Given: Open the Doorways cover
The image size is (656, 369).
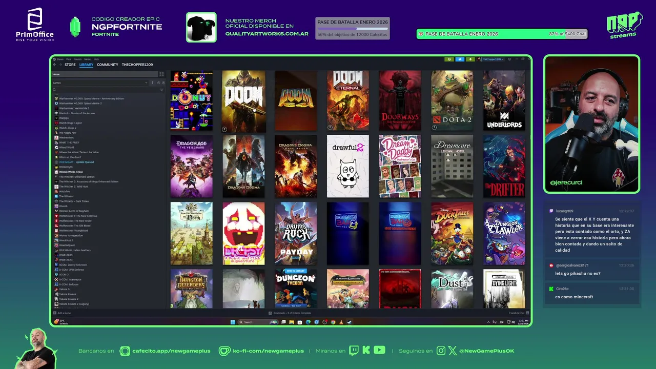Looking at the screenshot, I should [x=400, y=101].
